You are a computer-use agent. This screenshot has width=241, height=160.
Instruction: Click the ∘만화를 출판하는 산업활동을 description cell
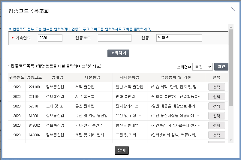tap(176, 97)
